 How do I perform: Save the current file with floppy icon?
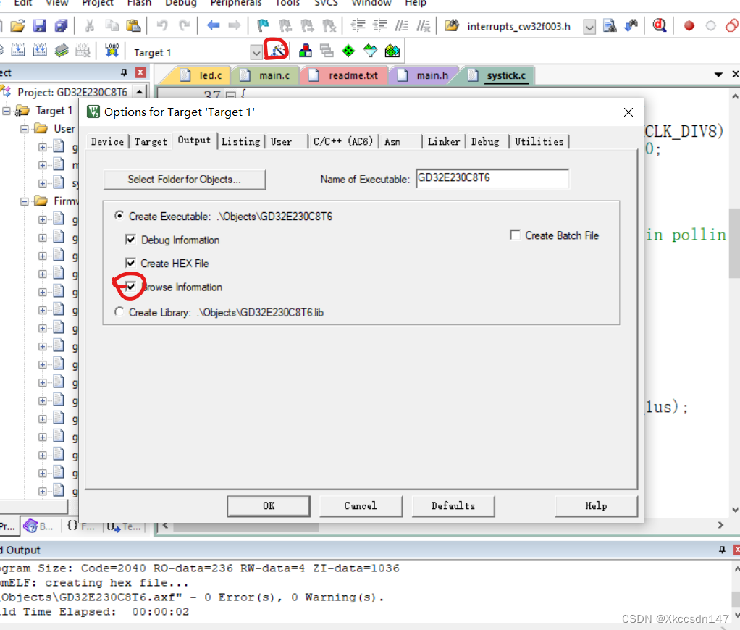40,25
